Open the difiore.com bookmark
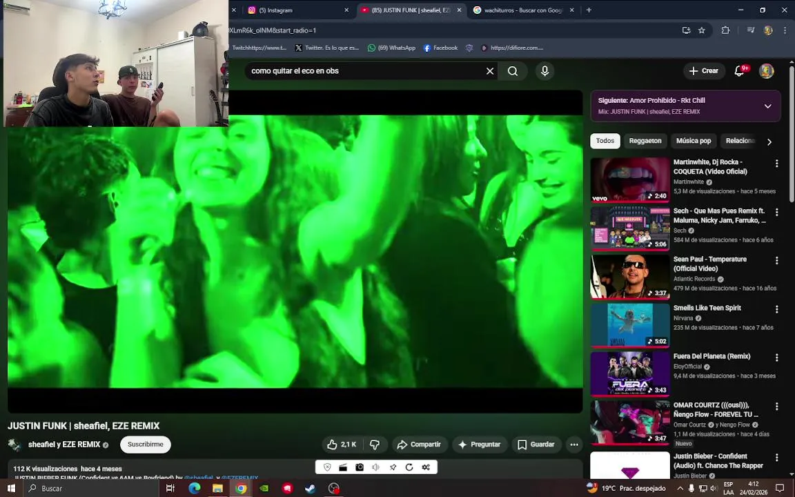The height and width of the screenshot is (497, 795). [513, 48]
